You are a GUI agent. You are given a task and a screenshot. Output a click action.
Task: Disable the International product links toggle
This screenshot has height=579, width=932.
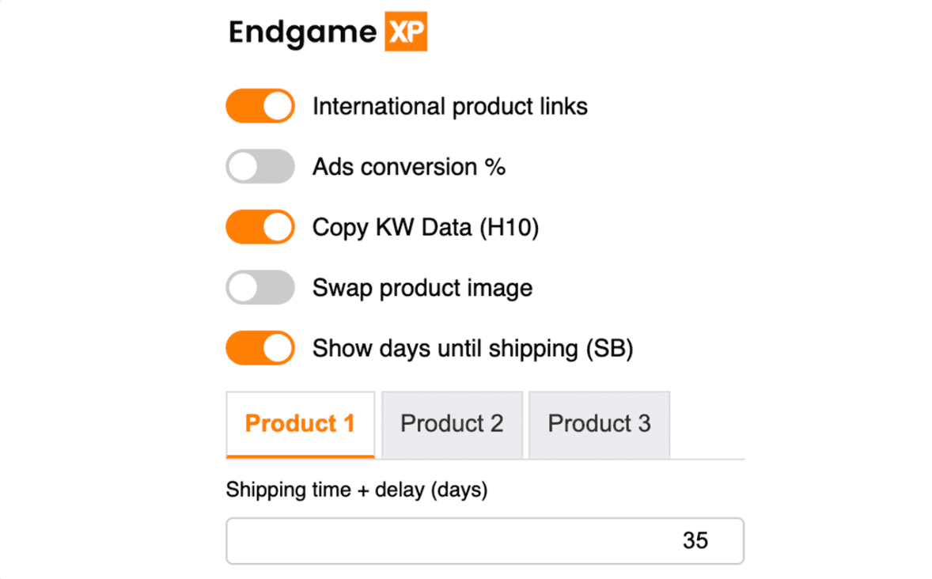pos(260,105)
